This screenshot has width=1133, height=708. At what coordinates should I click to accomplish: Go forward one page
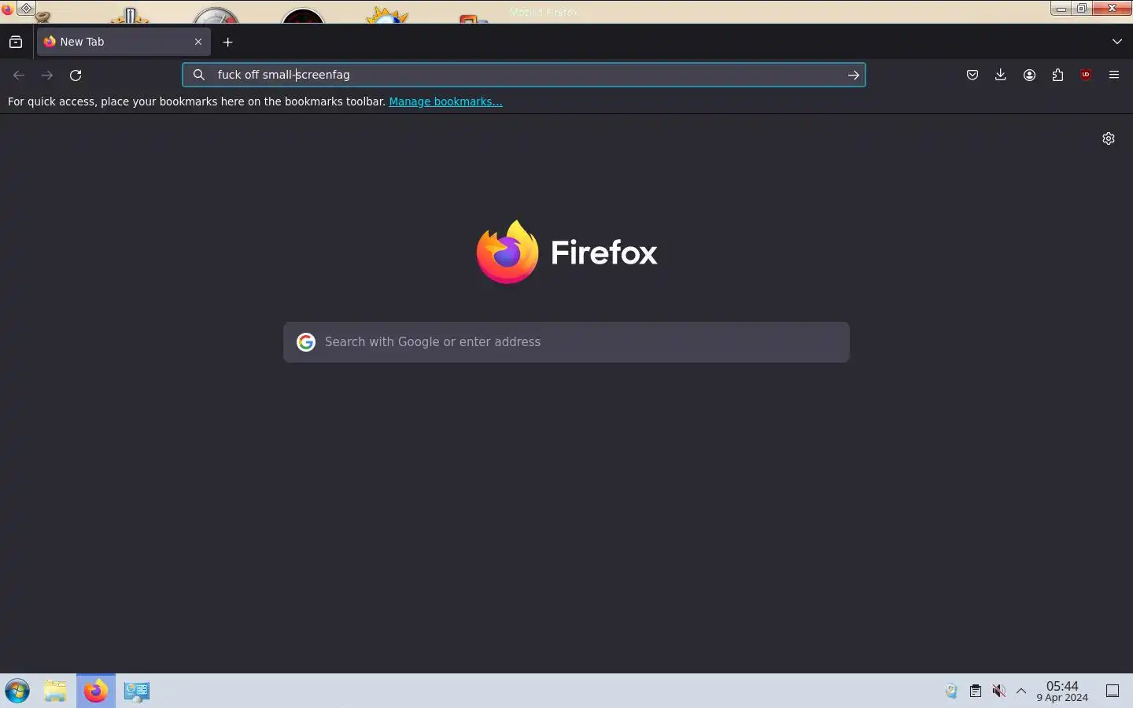point(47,76)
